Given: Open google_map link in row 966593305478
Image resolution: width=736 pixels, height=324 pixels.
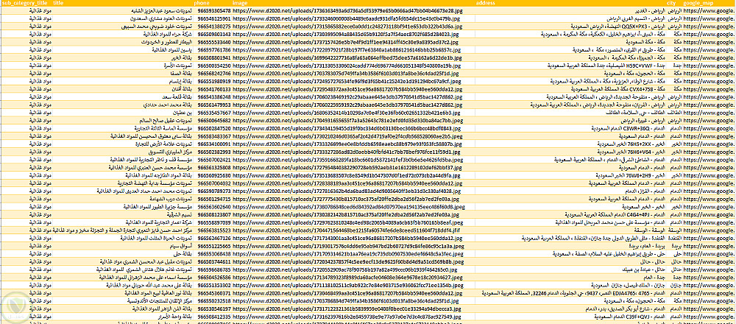Looking at the screenshot, I should (x=709, y=11).
